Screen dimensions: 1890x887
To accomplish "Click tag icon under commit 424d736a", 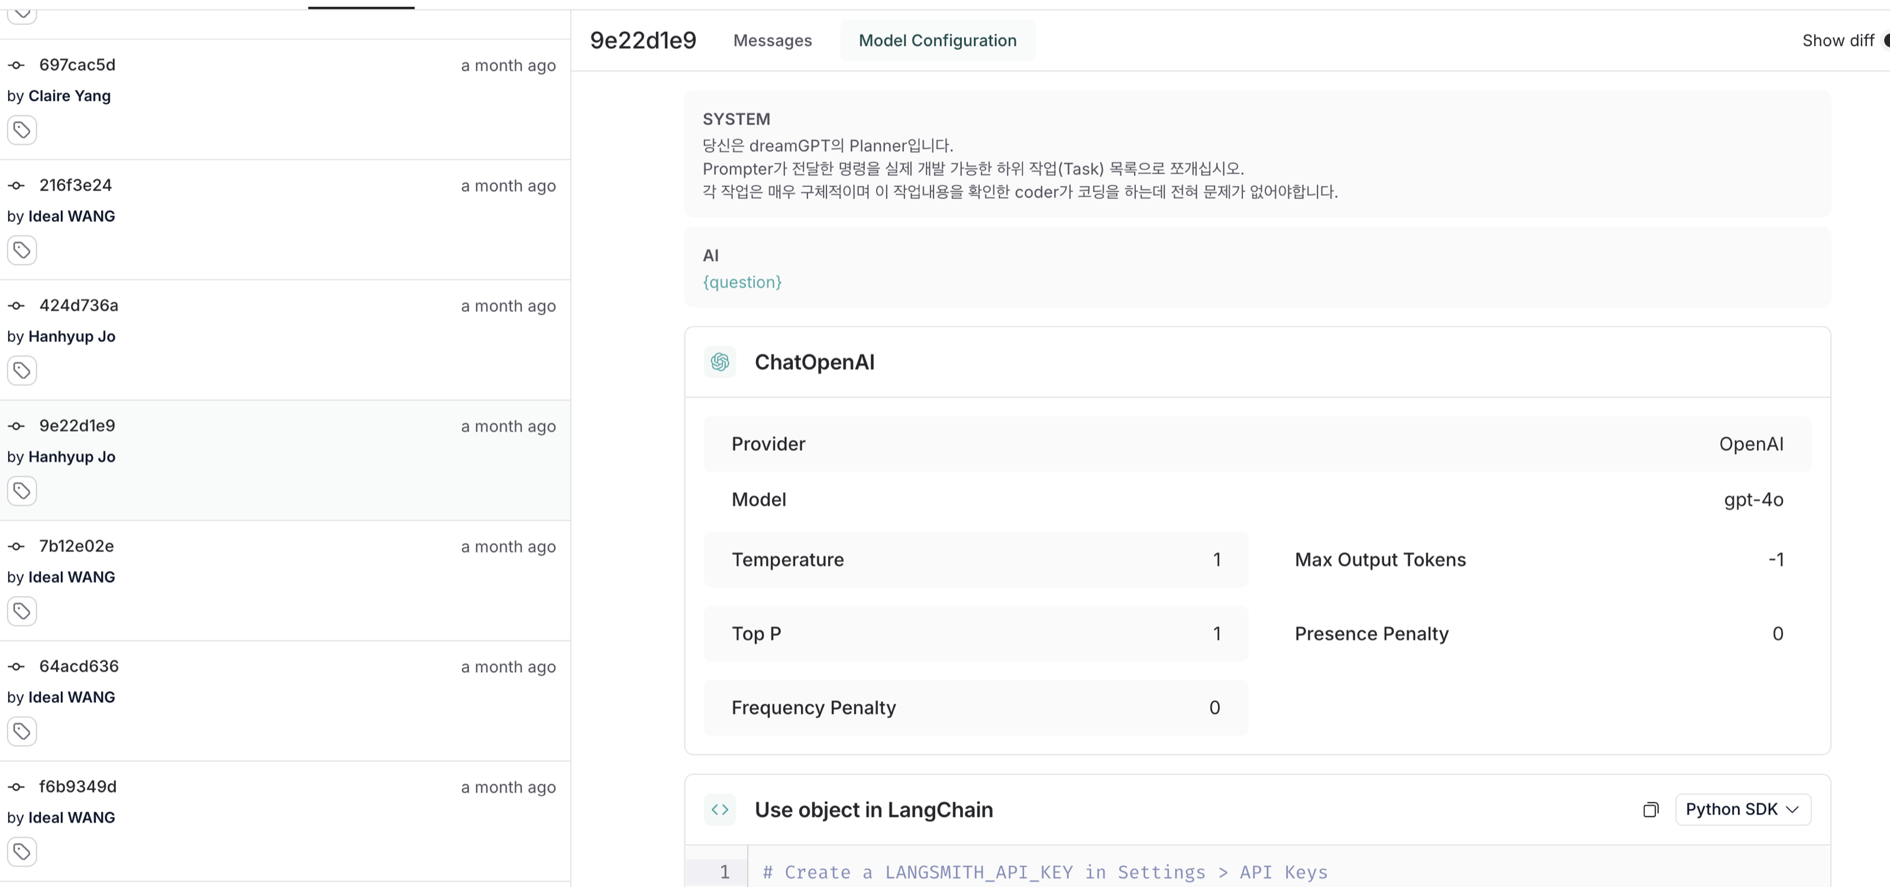I will [x=22, y=371].
